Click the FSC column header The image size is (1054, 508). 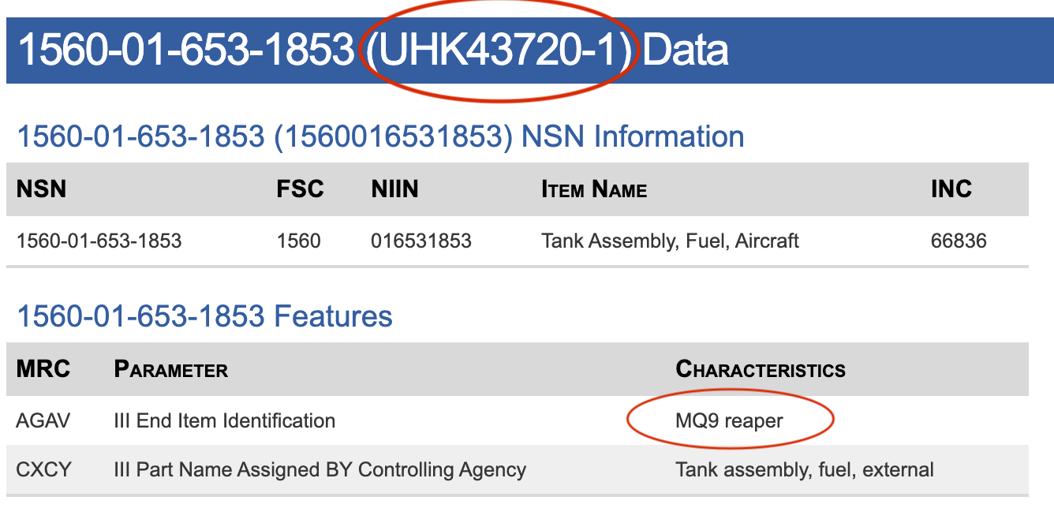pos(300,189)
